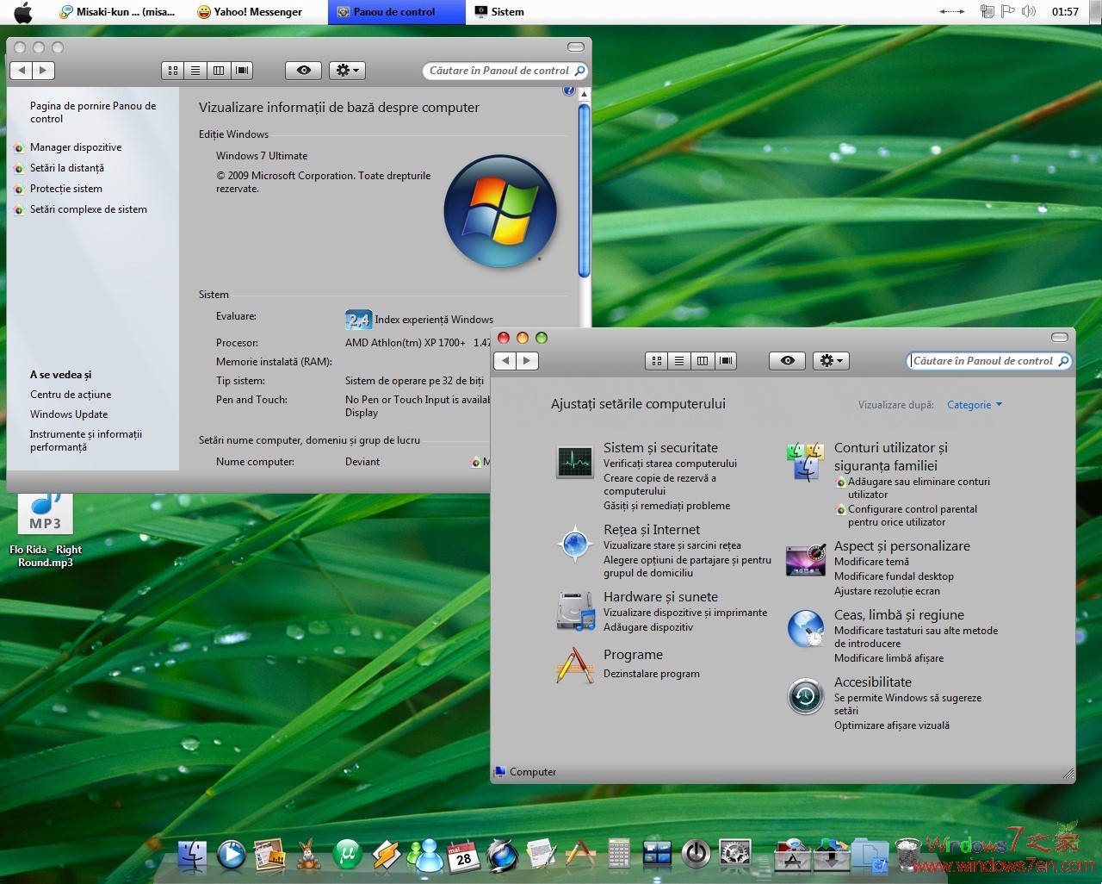Open the gear action dropdown in Sistem window

348,71
